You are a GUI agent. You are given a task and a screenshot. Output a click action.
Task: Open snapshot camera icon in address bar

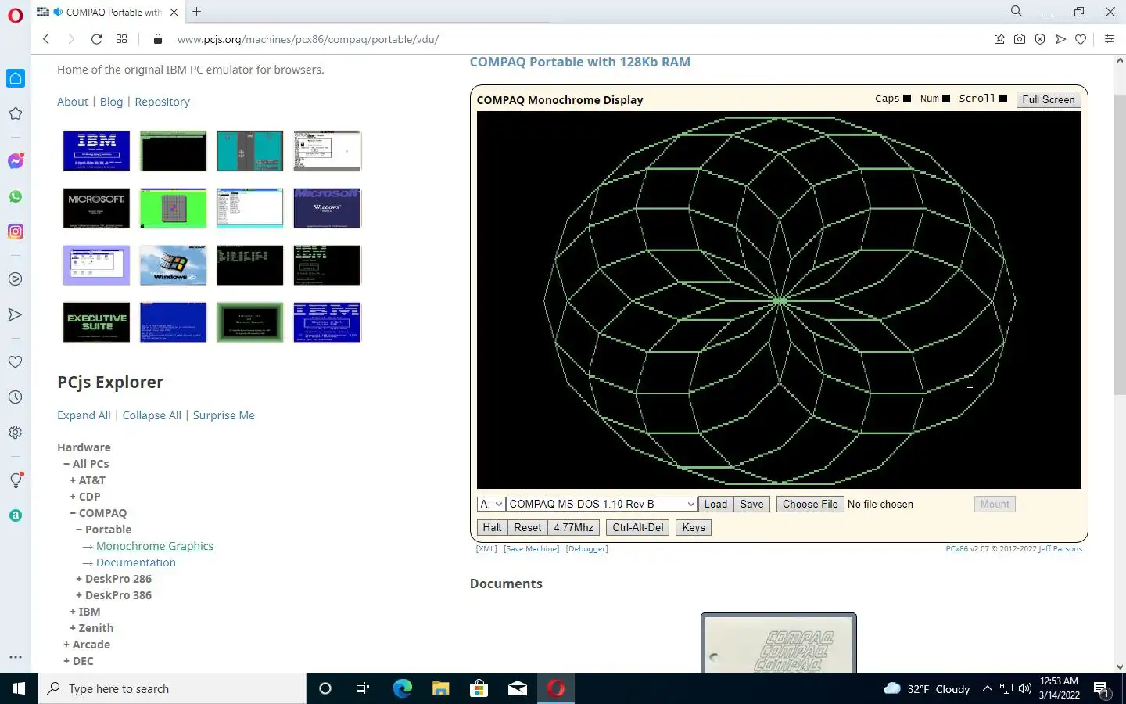point(1020,39)
